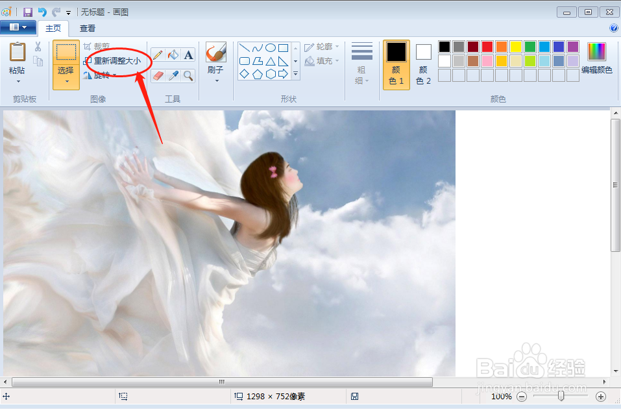This screenshot has width=621, height=409.
Task: Click the vertical scrollbar down arrow
Action: click(615, 371)
